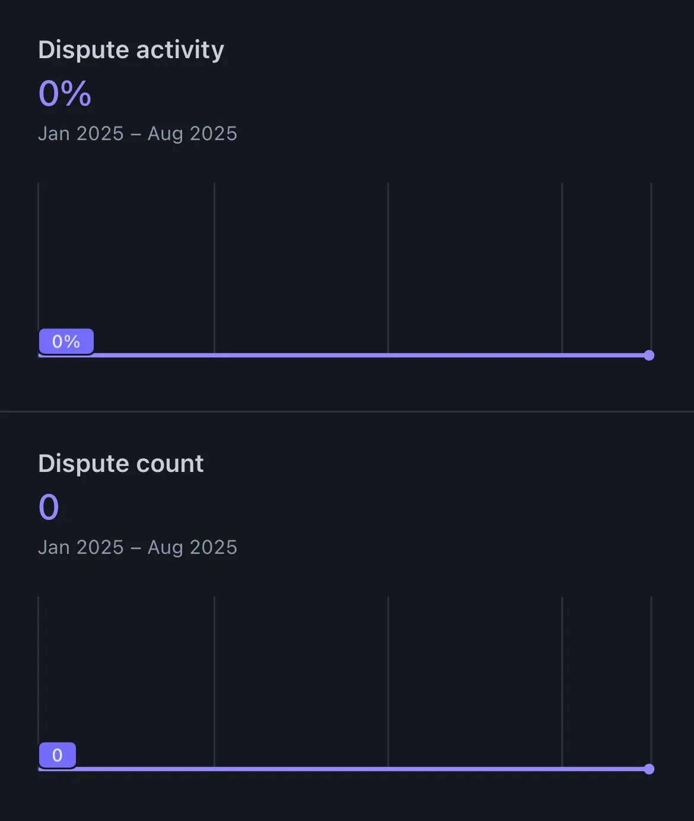694x821 pixels.
Task: Click the 0% tooltip badge on the chart
Action: coord(66,341)
